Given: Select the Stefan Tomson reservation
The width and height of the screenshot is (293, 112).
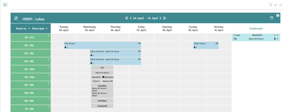Looking at the screenshot, I should [206, 45].
